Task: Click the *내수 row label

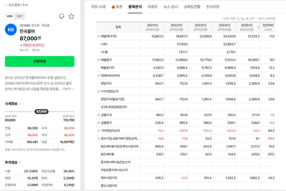Action: point(104,44)
